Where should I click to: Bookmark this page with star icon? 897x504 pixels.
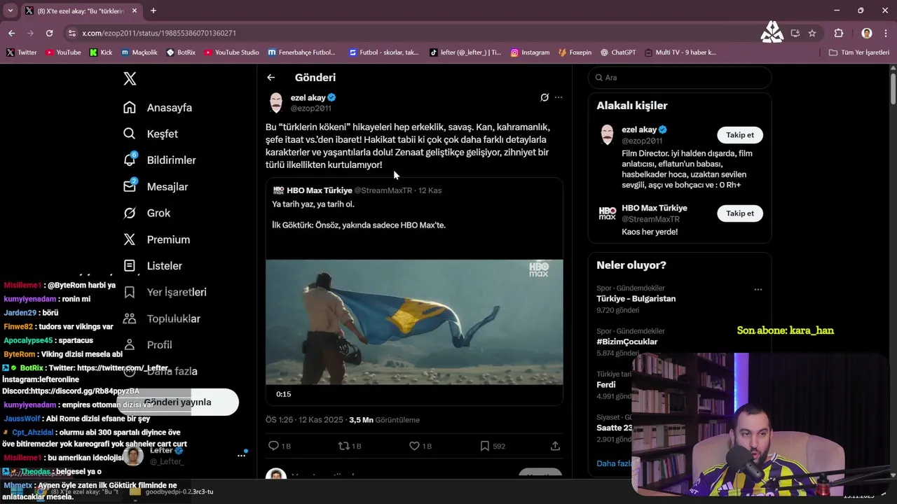tap(812, 33)
